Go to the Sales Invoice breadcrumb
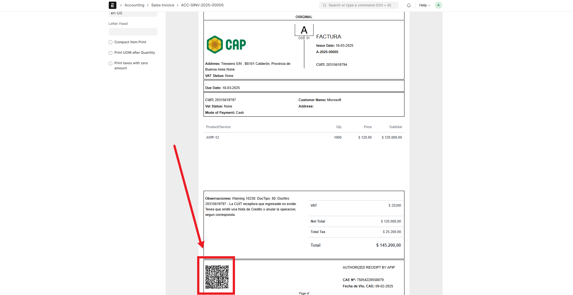The width and height of the screenshot is (573, 295). point(162,5)
